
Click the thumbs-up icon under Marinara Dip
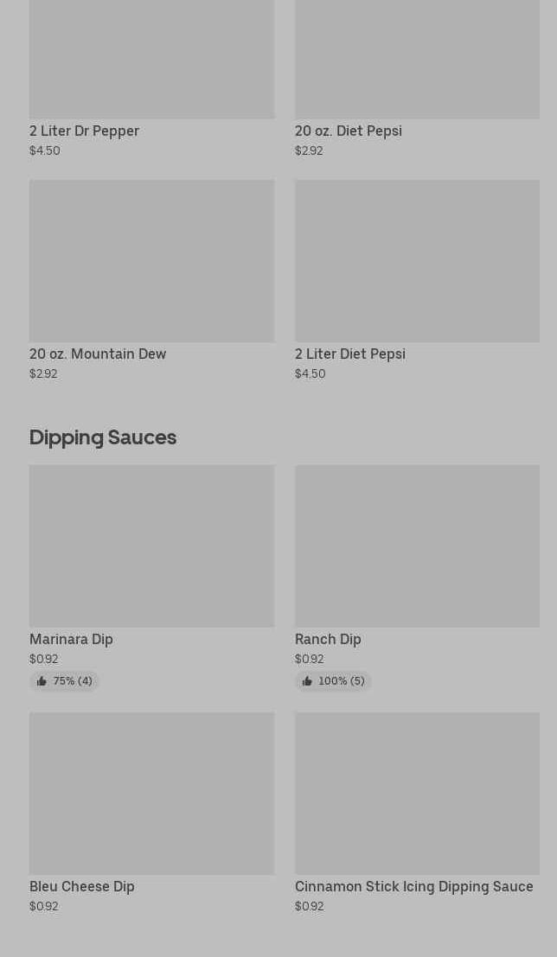[42, 681]
